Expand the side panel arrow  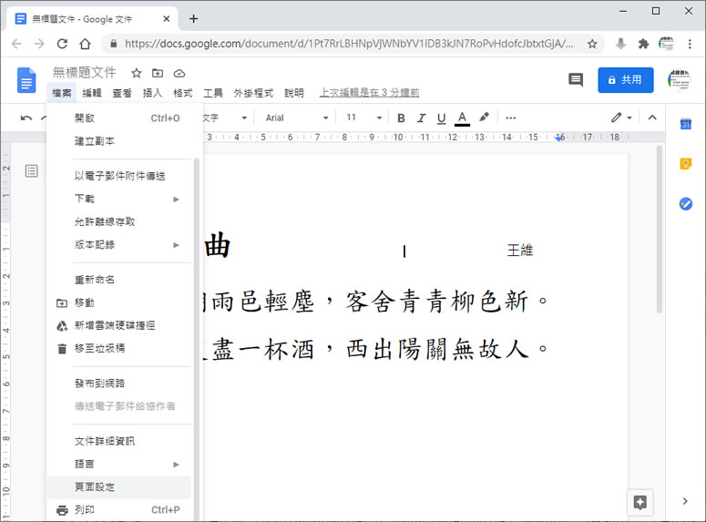[x=685, y=501]
